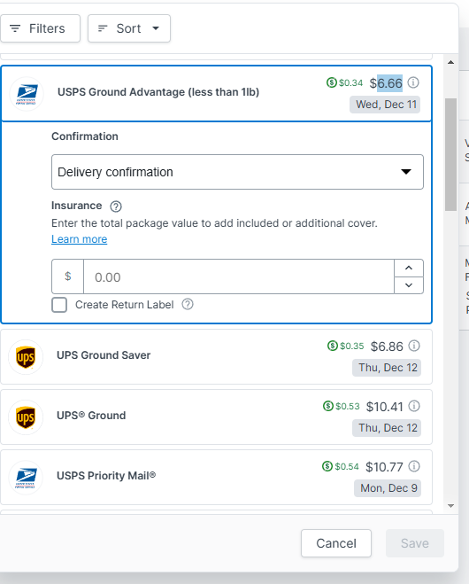Enable Create Return Label checkbox
Viewport: 469px width, 584px height.
pyautogui.click(x=59, y=305)
